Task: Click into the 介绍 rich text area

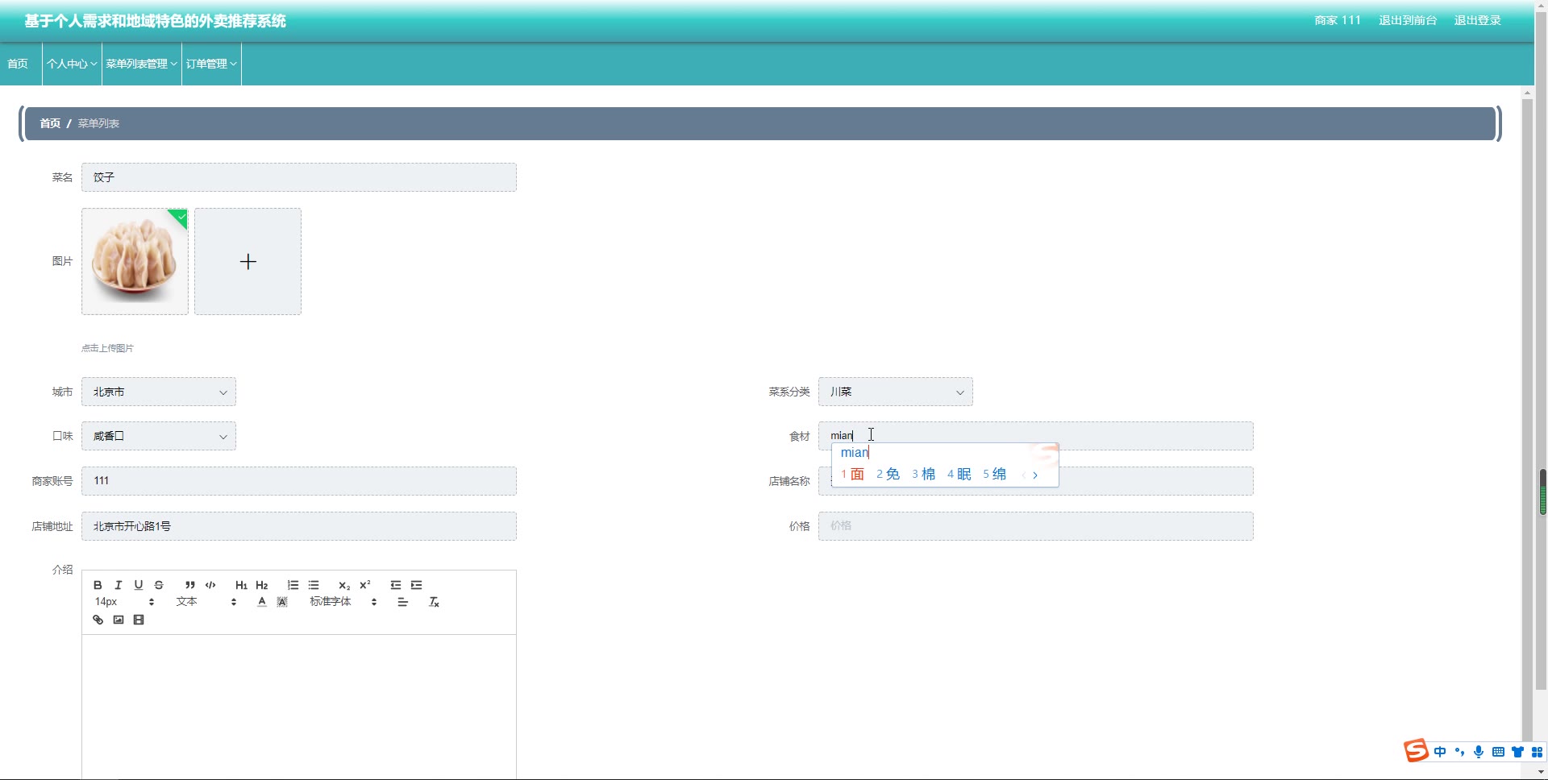Action: (x=299, y=706)
